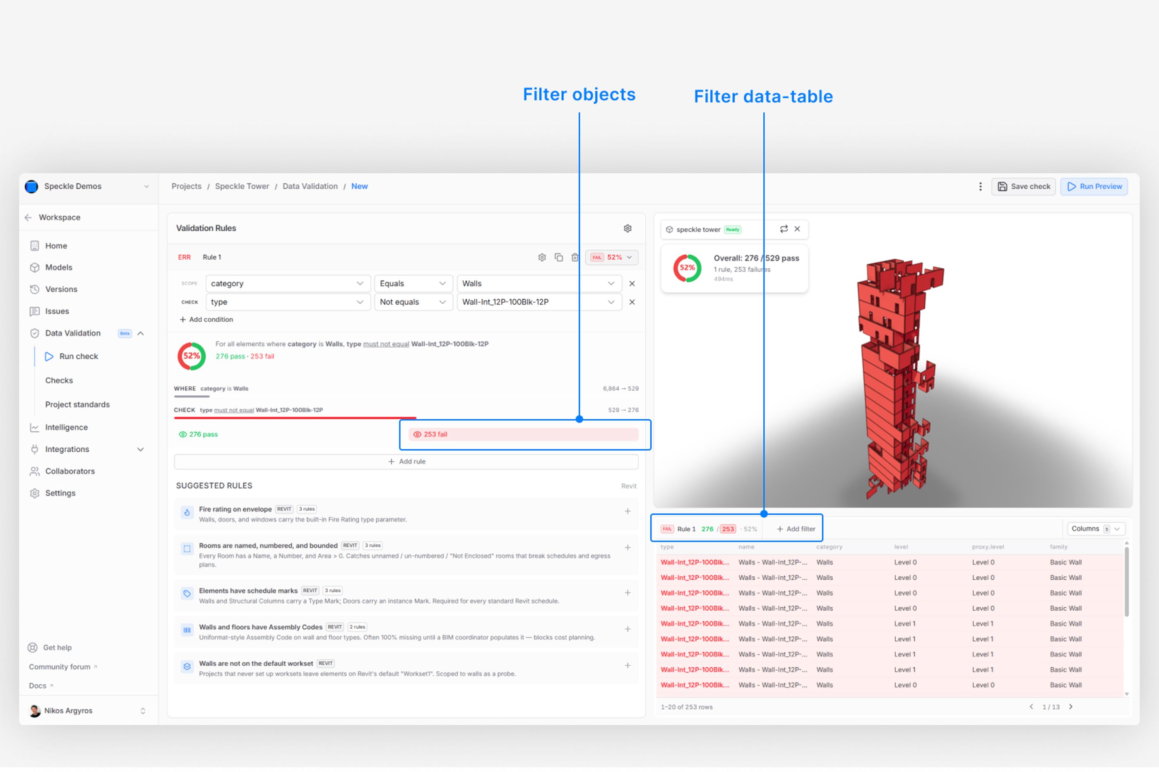
Task: Expand the Integrations section
Action: pyautogui.click(x=141, y=450)
